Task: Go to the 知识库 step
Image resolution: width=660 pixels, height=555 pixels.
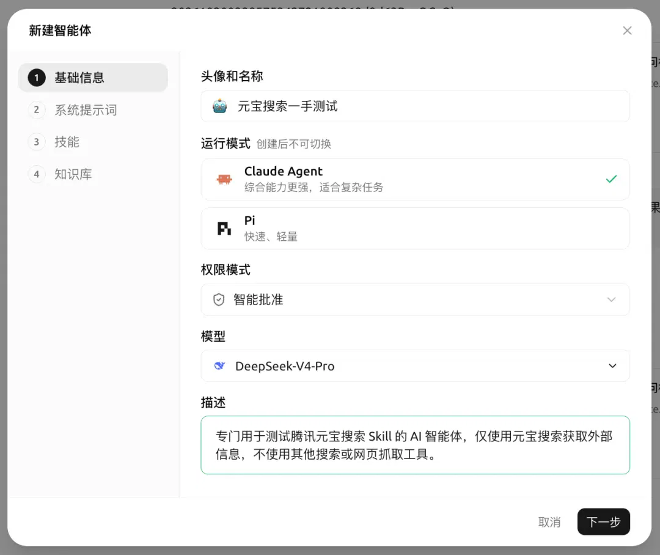Action: point(93,174)
